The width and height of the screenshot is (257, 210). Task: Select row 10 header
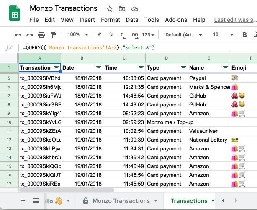(9, 122)
